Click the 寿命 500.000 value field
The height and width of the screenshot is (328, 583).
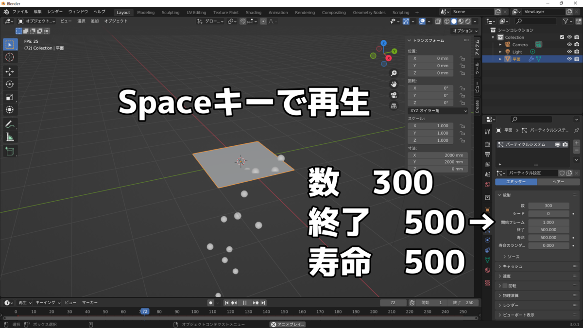click(x=549, y=238)
